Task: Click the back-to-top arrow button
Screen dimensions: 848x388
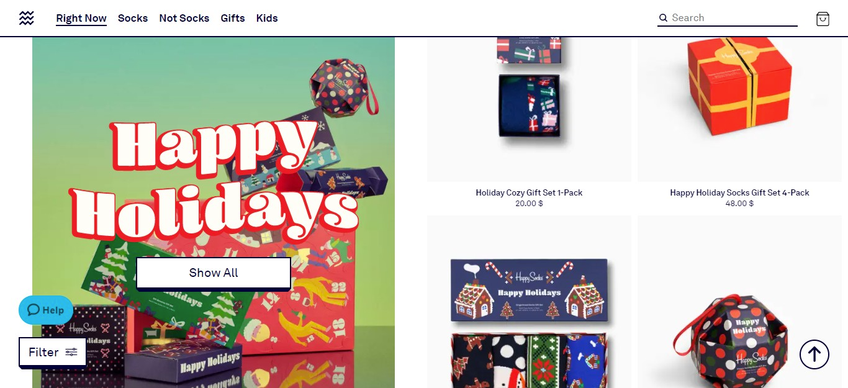Action: [x=814, y=354]
